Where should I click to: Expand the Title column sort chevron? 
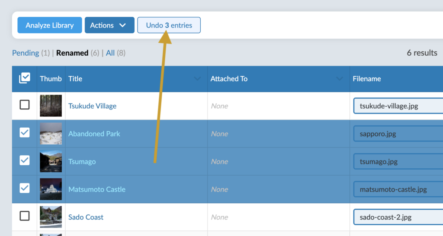197,79
